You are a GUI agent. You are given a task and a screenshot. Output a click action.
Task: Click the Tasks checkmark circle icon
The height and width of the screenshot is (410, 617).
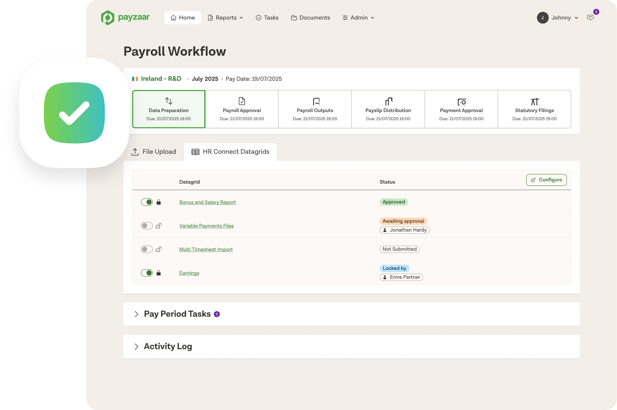(x=259, y=18)
